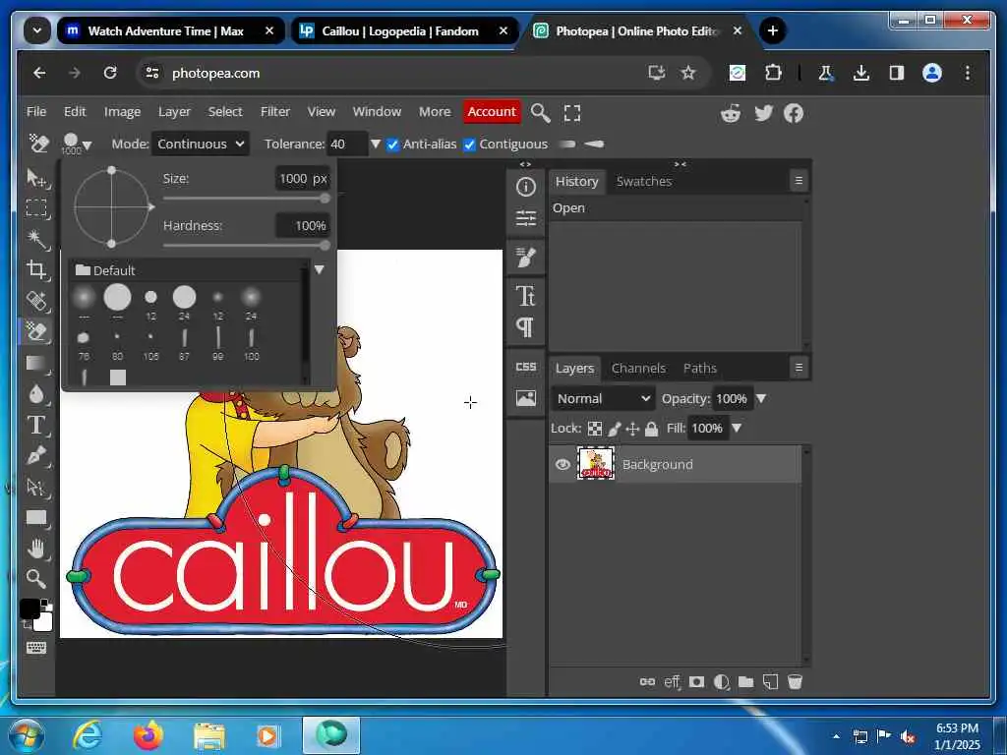Screen dimensions: 1007x755
Task: Open the Brush panel icon
Action: tap(525, 258)
